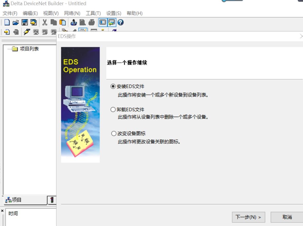
Task: Click the Save As icon beside Save
Action: [33, 22]
